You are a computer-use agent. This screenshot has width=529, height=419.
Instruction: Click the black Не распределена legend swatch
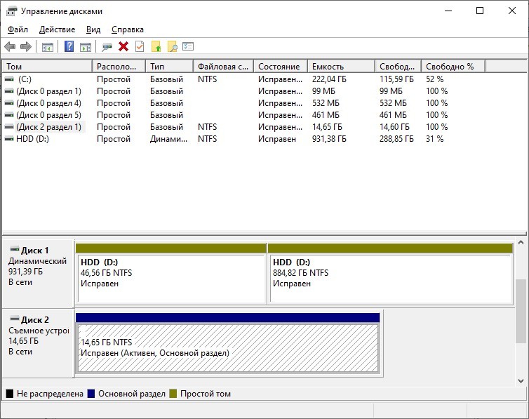coord(10,393)
